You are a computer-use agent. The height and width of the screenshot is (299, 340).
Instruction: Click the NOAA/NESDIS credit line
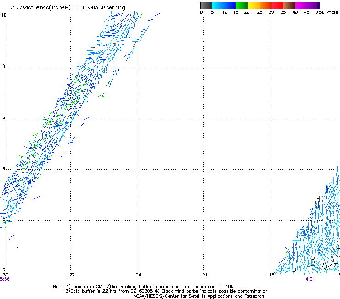coord(198,296)
